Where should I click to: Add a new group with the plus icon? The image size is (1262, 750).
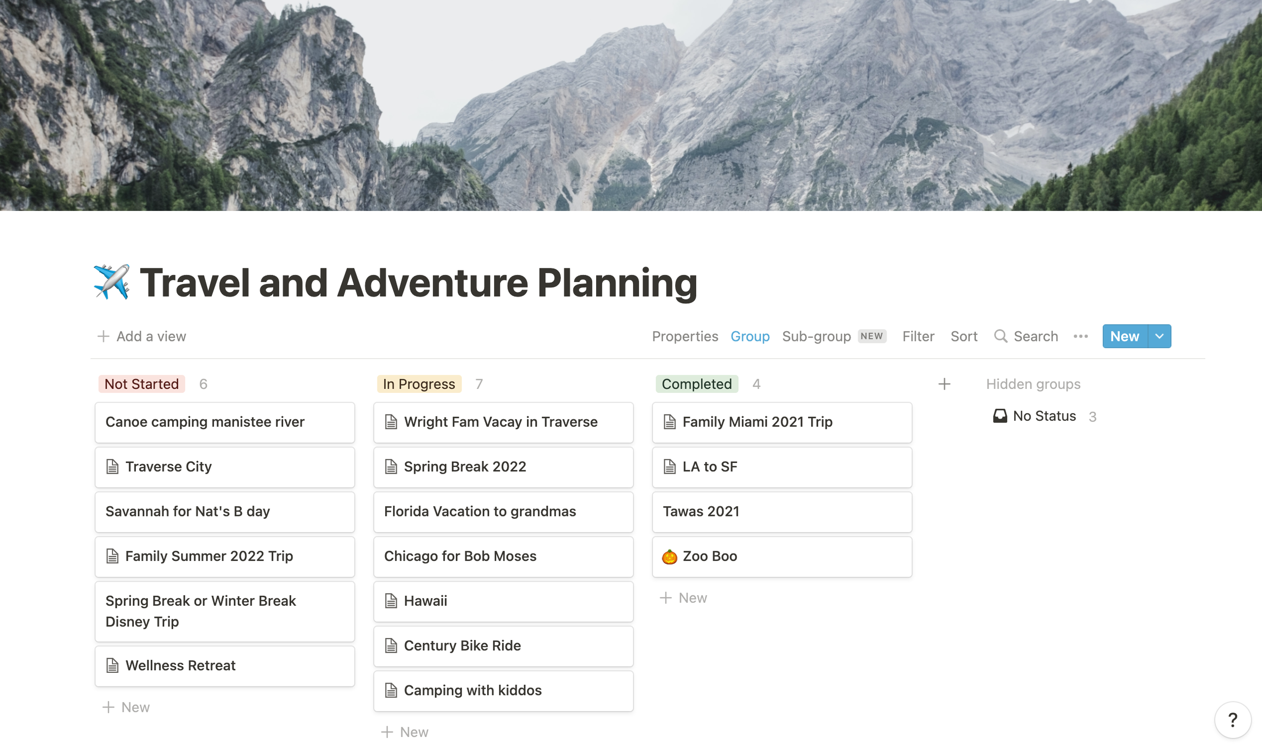[944, 384]
